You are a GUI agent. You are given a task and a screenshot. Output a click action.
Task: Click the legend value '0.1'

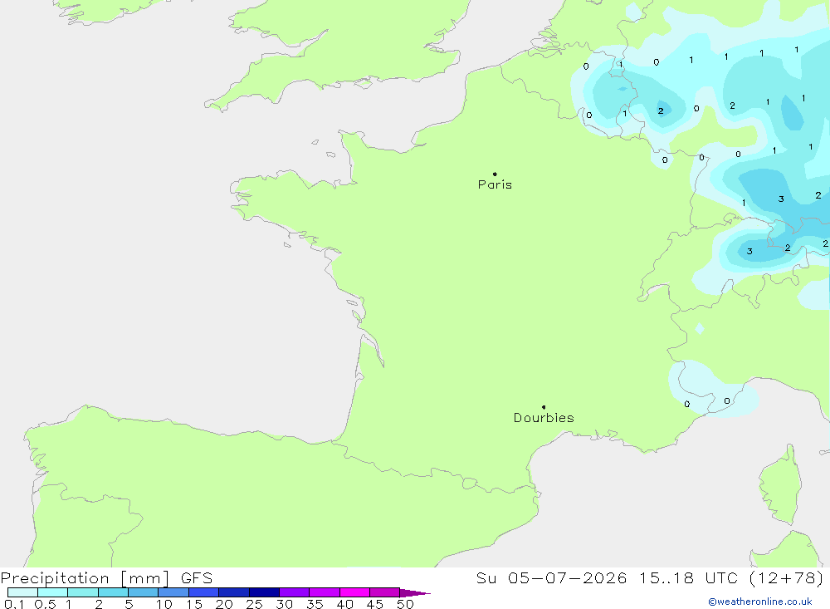14,604
